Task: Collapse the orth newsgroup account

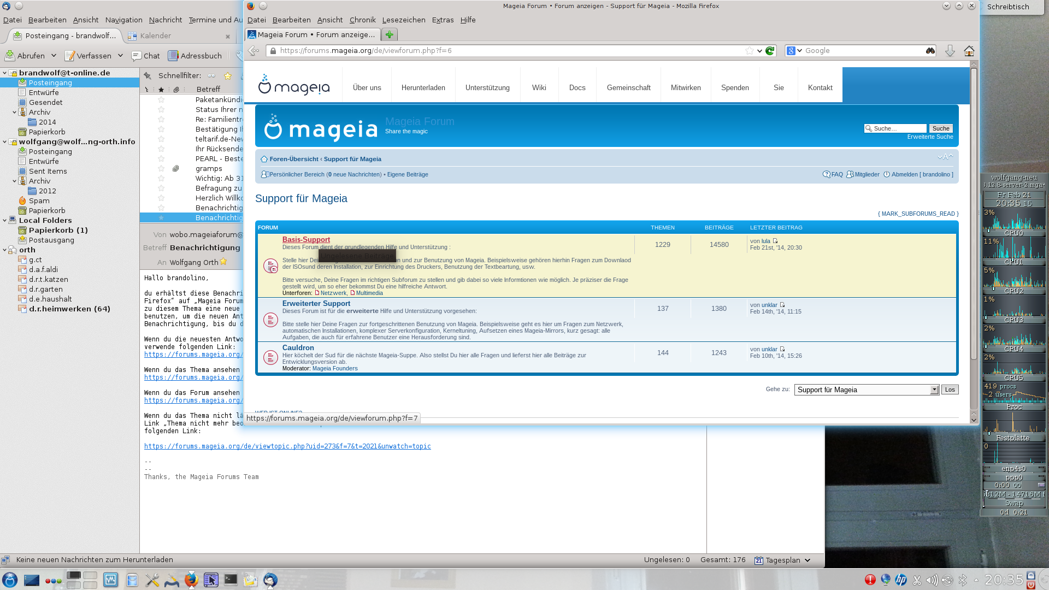Action: pos(4,250)
